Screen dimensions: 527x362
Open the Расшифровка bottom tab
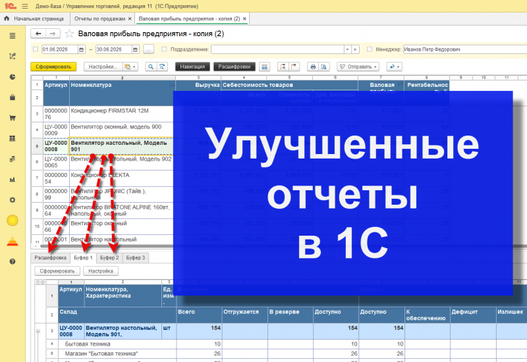tap(51, 257)
